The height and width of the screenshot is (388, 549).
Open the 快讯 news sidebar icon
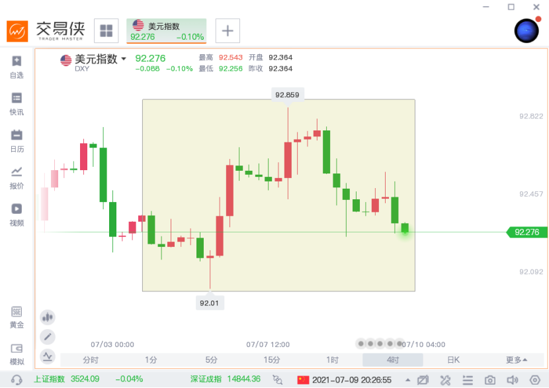tap(17, 104)
